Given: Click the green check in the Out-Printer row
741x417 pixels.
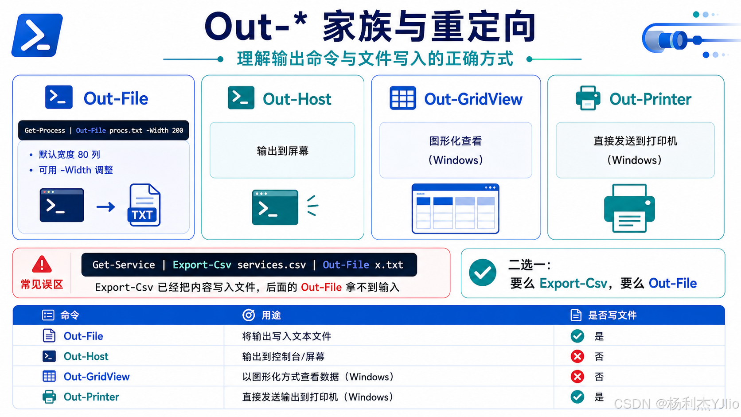Looking at the screenshot, I should click(577, 397).
